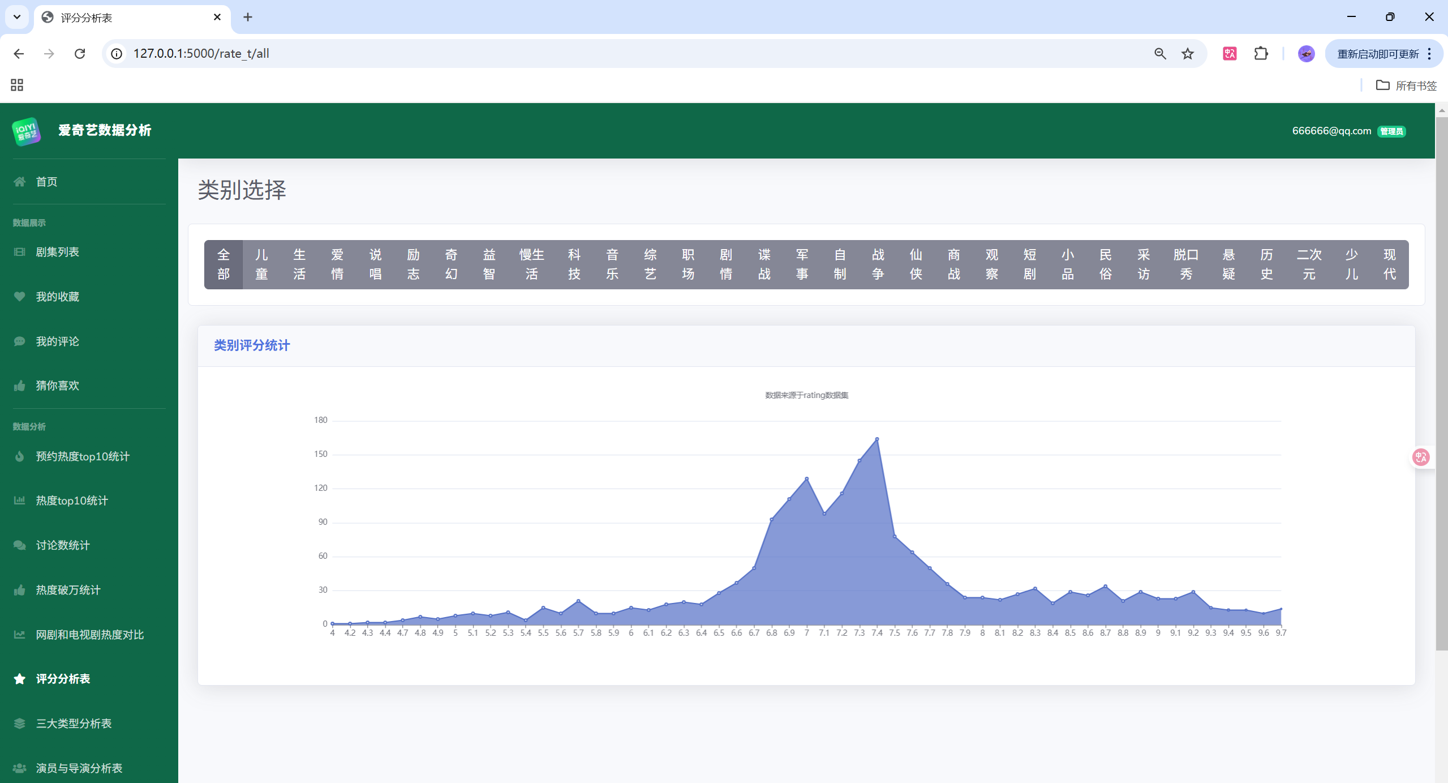Open Chrome three-dot menu
Viewport: 1448px width, 783px height.
pos(1429,54)
